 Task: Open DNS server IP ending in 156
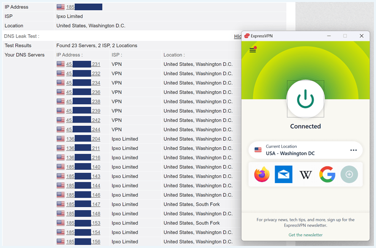tap(83, 242)
